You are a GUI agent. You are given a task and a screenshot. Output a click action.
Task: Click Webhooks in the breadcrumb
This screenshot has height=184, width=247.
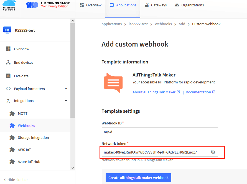click(163, 24)
